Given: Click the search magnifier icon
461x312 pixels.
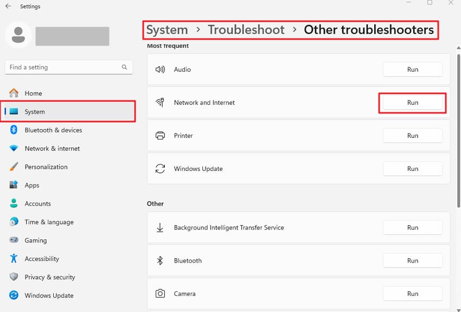Looking at the screenshot, I should 124,67.
